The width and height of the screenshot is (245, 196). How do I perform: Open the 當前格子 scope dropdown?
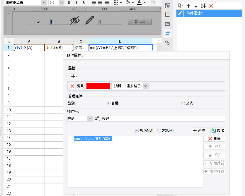click(x=146, y=86)
